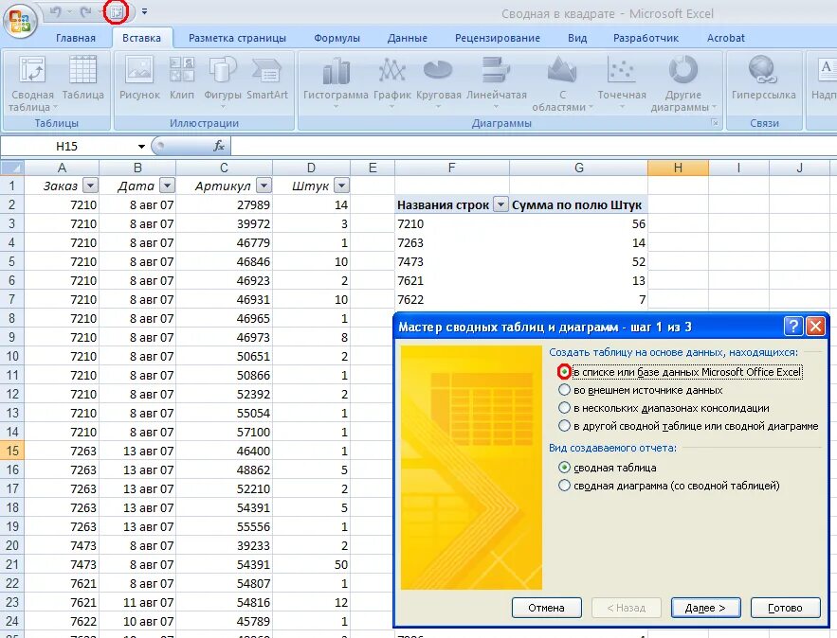This screenshot has height=638, width=837.
Task: Click the PivotTable Wizard quick access icon
Action: pos(117,11)
